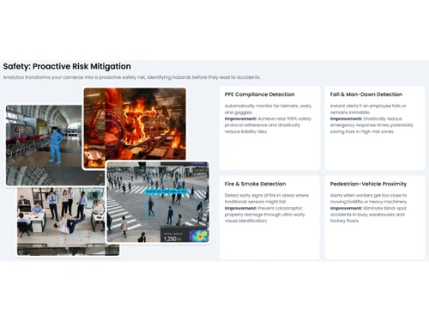Select text 'Automatically monitor for helmets, vests'
The image size is (429, 322).
268,106
